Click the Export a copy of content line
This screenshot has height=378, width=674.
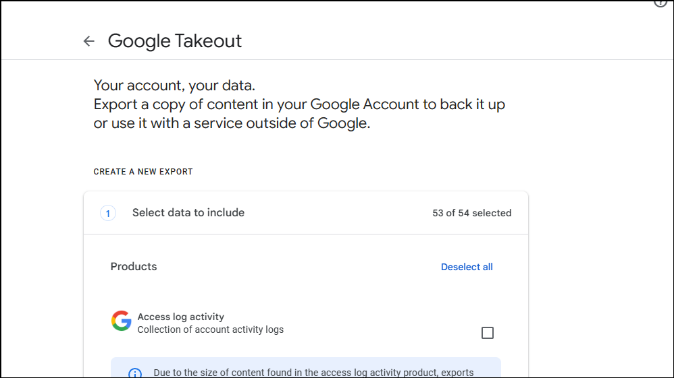(299, 104)
